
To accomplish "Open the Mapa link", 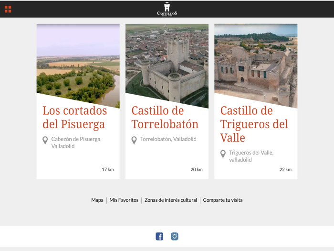I will click(97, 200).
